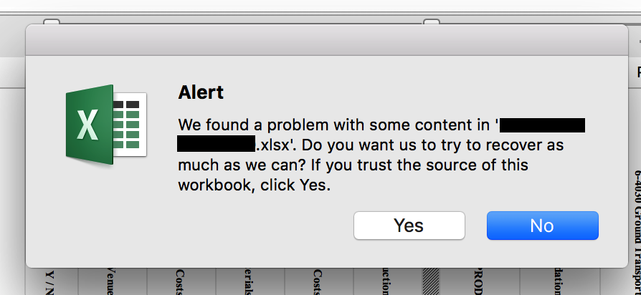Select the 'uction' rotated column header
The width and height of the screenshot is (641, 295).
[x=386, y=281]
